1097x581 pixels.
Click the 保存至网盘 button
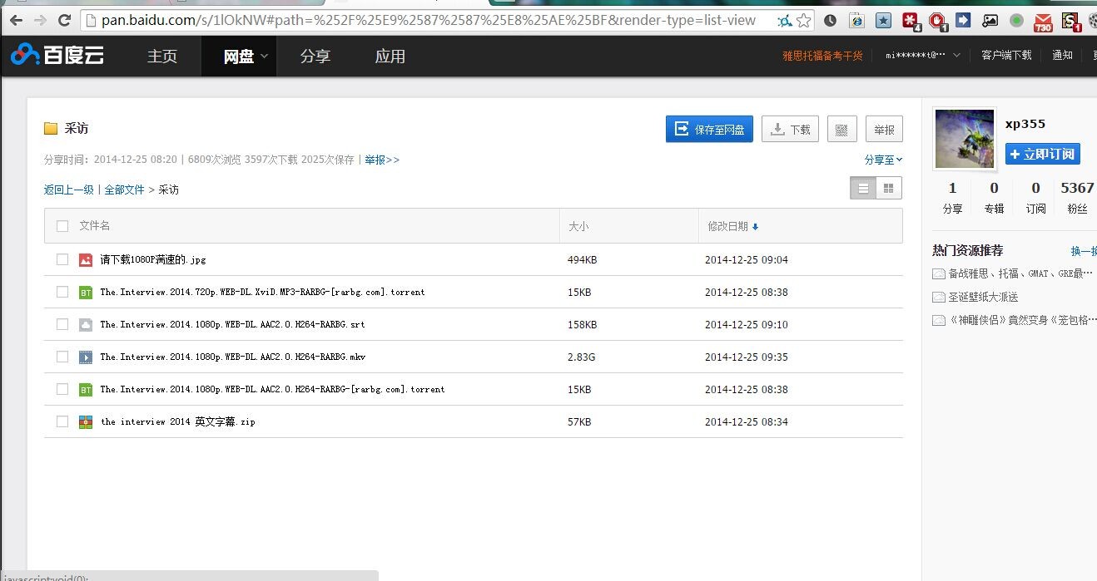pyautogui.click(x=709, y=129)
